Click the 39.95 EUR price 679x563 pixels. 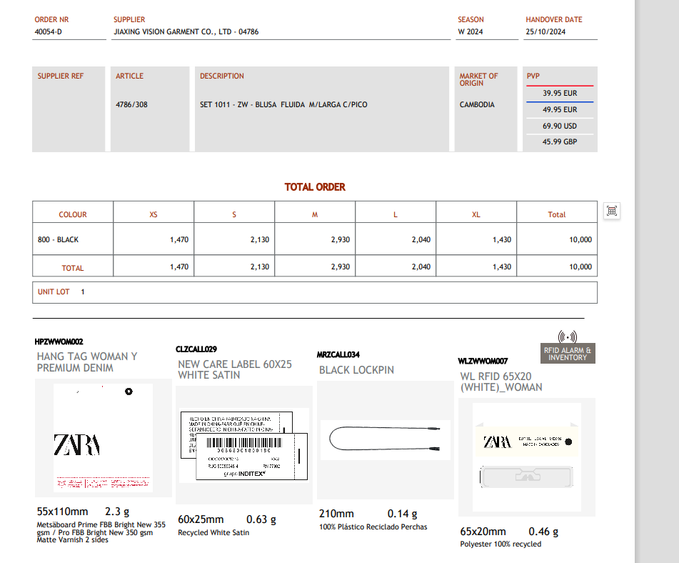(560, 94)
